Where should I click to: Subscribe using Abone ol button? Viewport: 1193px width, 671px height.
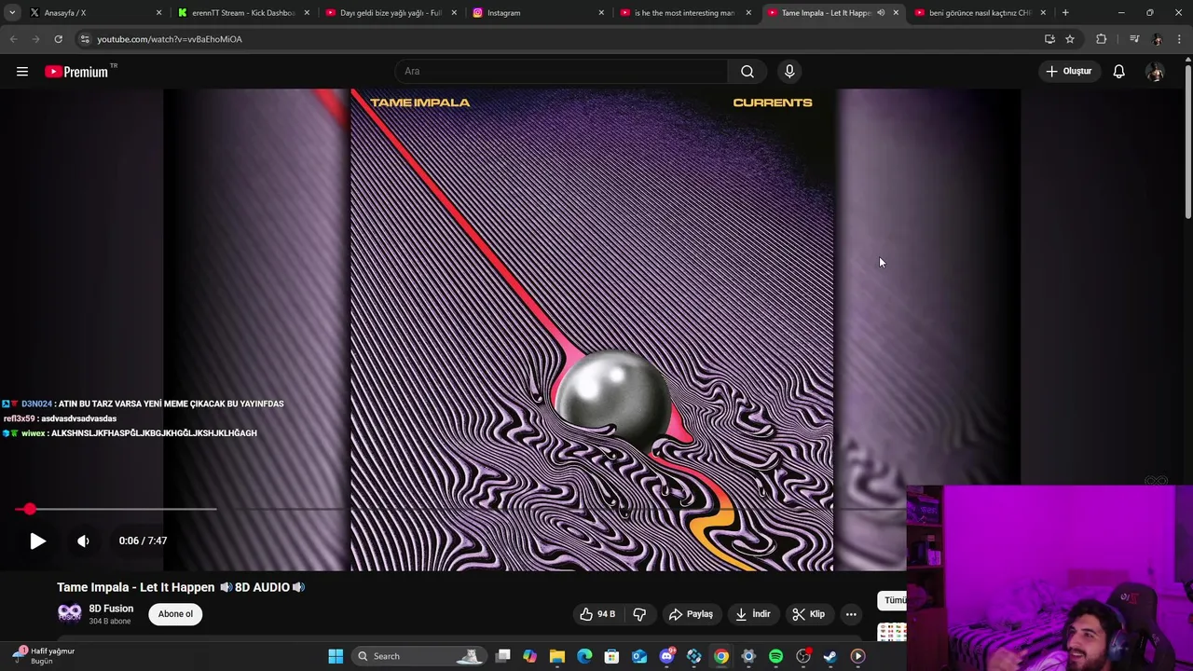coord(175,614)
